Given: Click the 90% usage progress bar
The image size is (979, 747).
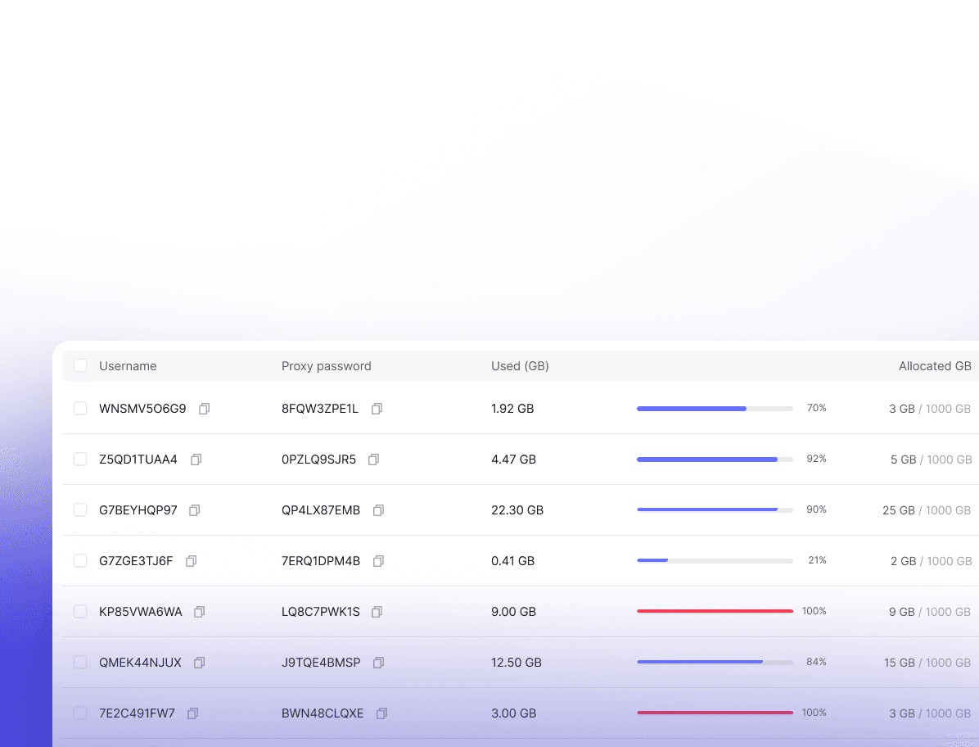Looking at the screenshot, I should [x=715, y=510].
